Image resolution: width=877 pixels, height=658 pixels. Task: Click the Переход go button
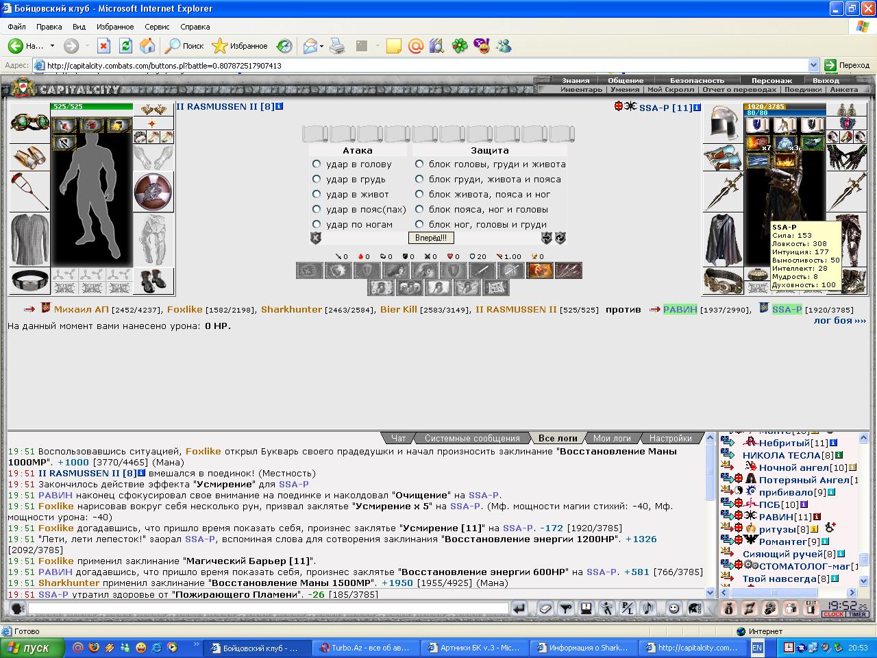pyautogui.click(x=847, y=65)
